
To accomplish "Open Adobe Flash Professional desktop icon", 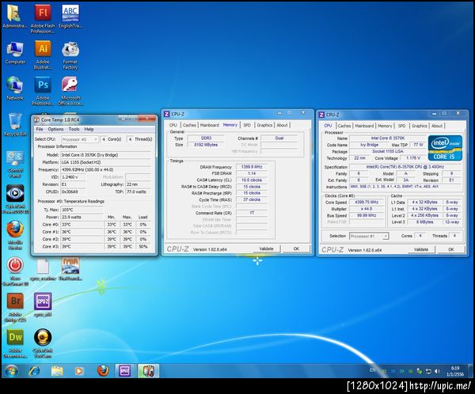I will pyautogui.click(x=43, y=12).
